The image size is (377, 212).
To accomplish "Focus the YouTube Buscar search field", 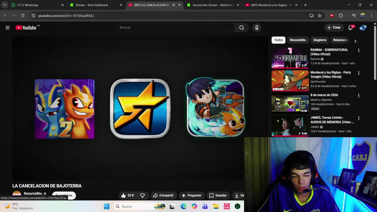I will tap(176, 27).
